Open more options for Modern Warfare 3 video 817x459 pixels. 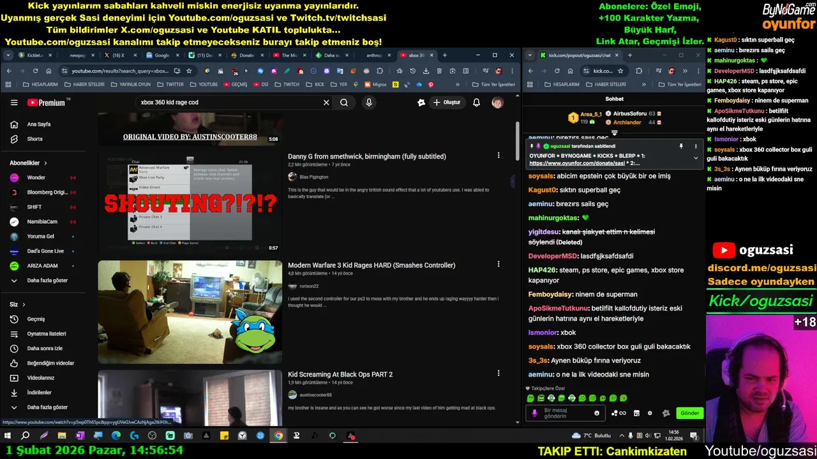(498, 265)
